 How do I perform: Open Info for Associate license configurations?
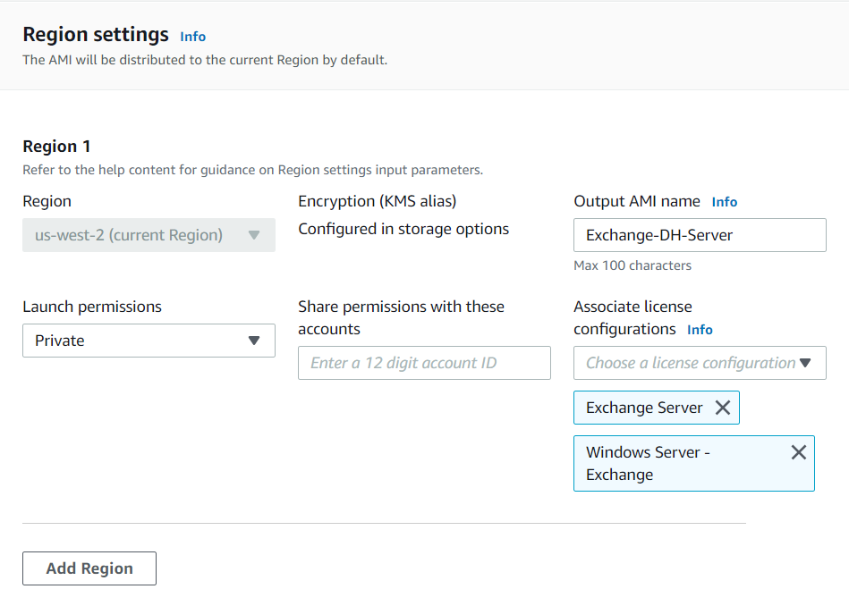point(700,330)
